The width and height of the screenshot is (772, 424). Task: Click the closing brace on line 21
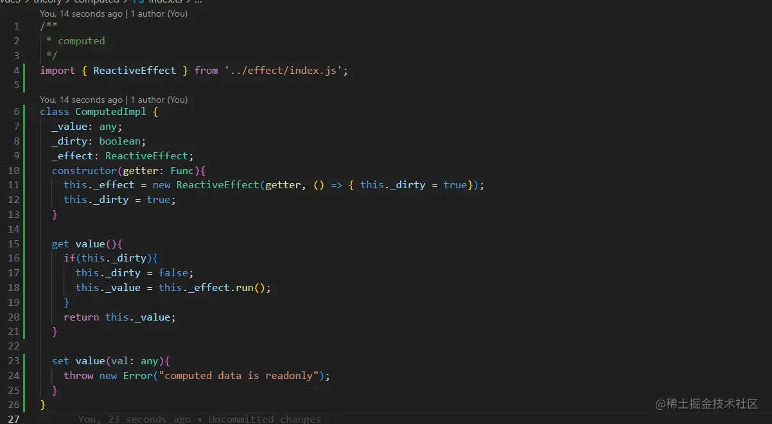coord(55,331)
